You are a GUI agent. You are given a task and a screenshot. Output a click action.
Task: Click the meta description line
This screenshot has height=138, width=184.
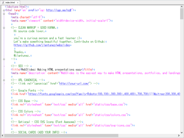96,73
